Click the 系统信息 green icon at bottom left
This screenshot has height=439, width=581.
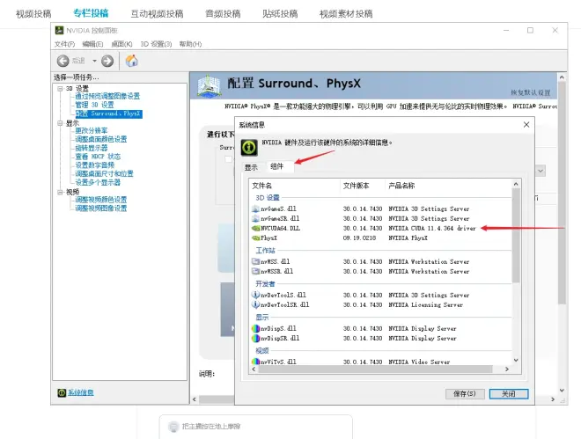tap(62, 392)
